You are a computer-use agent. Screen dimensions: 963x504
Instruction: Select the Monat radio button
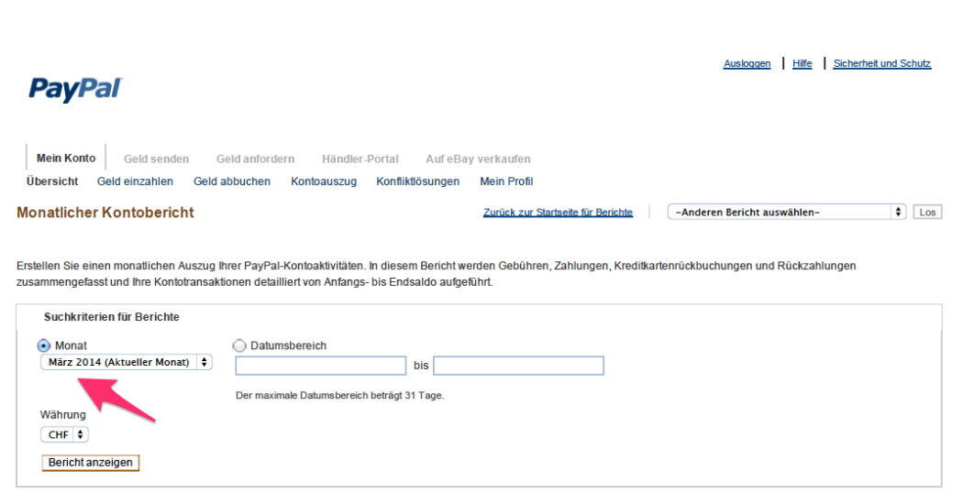(44, 345)
